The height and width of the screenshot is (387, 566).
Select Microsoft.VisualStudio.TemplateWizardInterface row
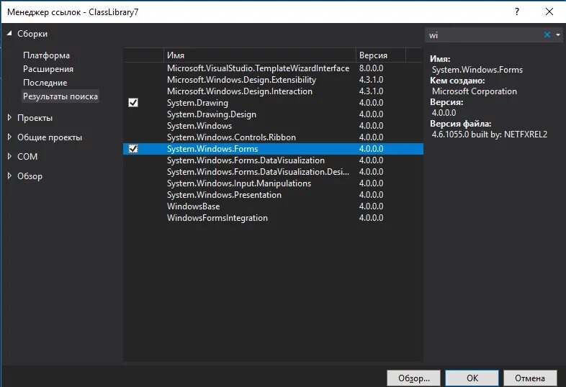pos(273,68)
